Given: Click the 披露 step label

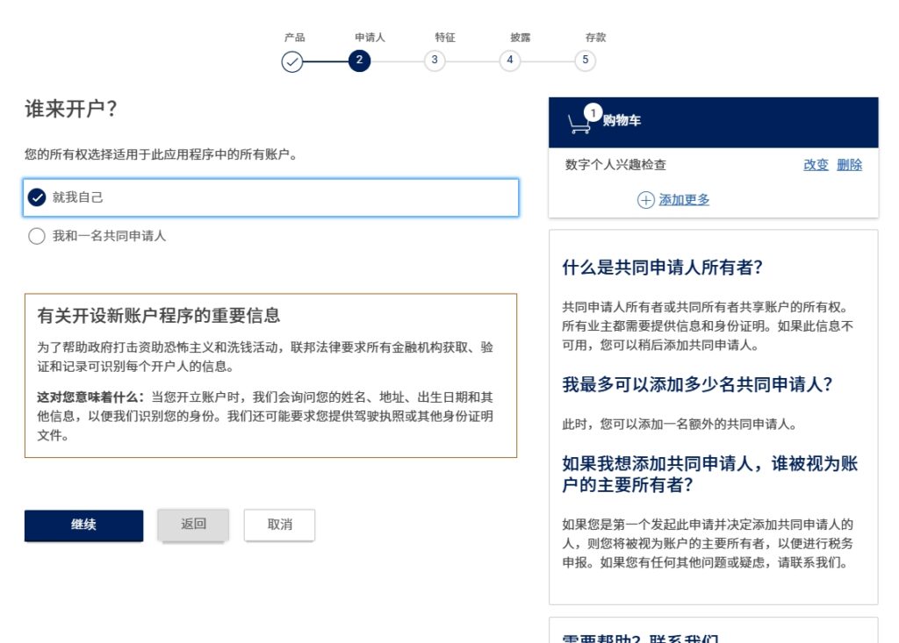Looking at the screenshot, I should tap(520, 38).
